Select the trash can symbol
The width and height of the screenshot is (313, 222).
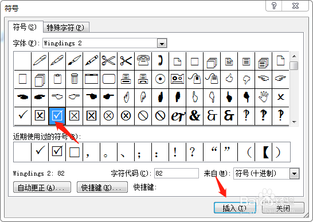point(75,79)
